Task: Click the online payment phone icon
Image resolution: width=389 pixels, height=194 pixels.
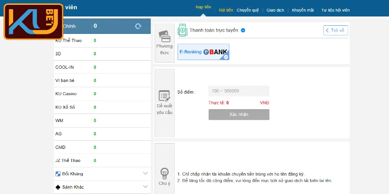Action: click(182, 30)
